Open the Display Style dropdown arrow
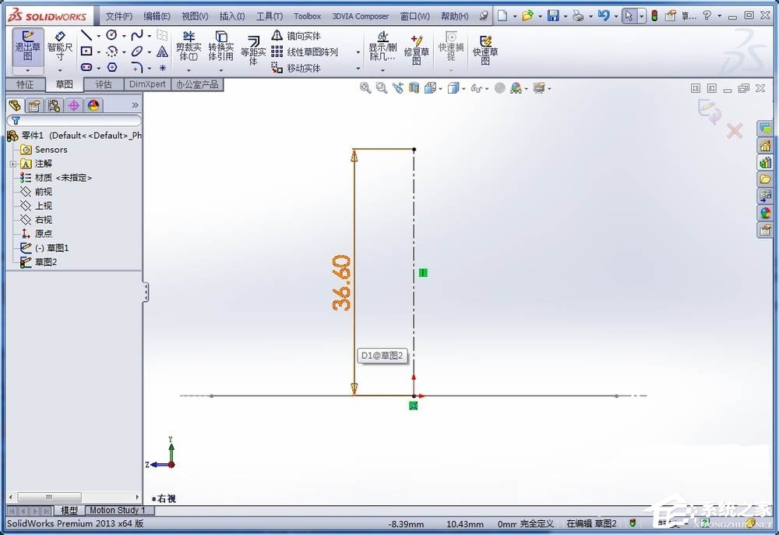Screen dimensions: 779x535 pyautogui.click(x=464, y=87)
